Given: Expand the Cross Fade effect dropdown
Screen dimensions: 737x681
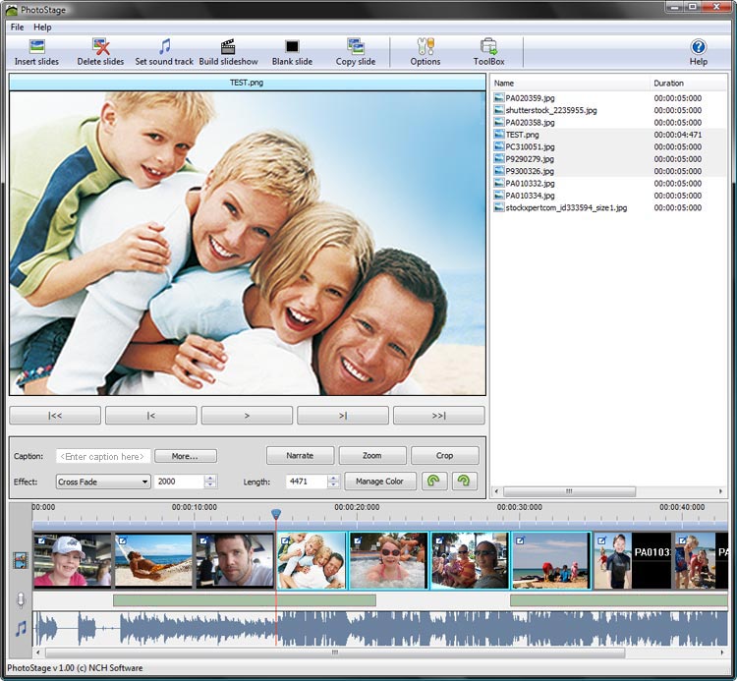Looking at the screenshot, I should point(144,482).
